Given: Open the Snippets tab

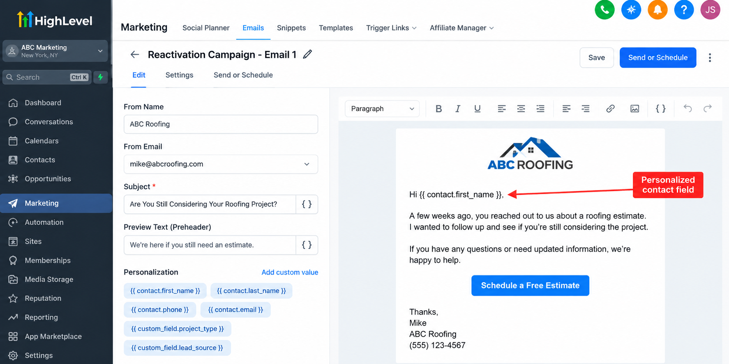Looking at the screenshot, I should 291,28.
